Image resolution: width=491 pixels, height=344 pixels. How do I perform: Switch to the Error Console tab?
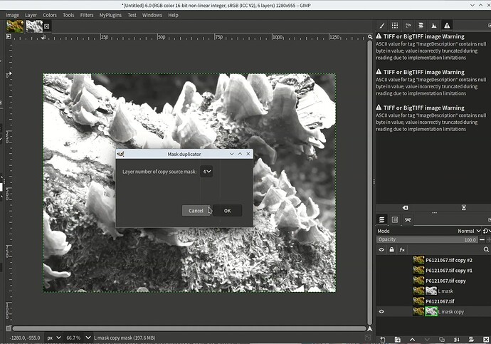pyautogui.click(x=447, y=26)
